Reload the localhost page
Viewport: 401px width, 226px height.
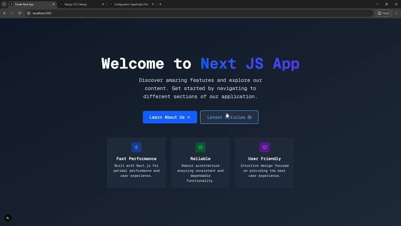coord(19,13)
